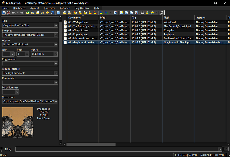The image size is (230, 157).
Task: Close the tag panel with its X
Action: (x=61, y=17)
